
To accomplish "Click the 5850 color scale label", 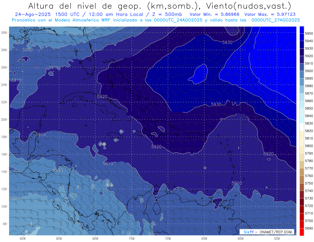I will [x=309, y=108].
